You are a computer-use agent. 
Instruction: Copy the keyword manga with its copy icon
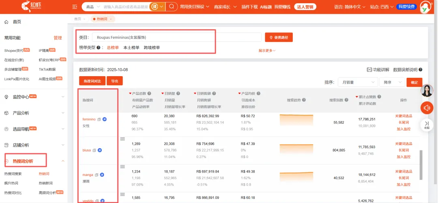[97, 175]
